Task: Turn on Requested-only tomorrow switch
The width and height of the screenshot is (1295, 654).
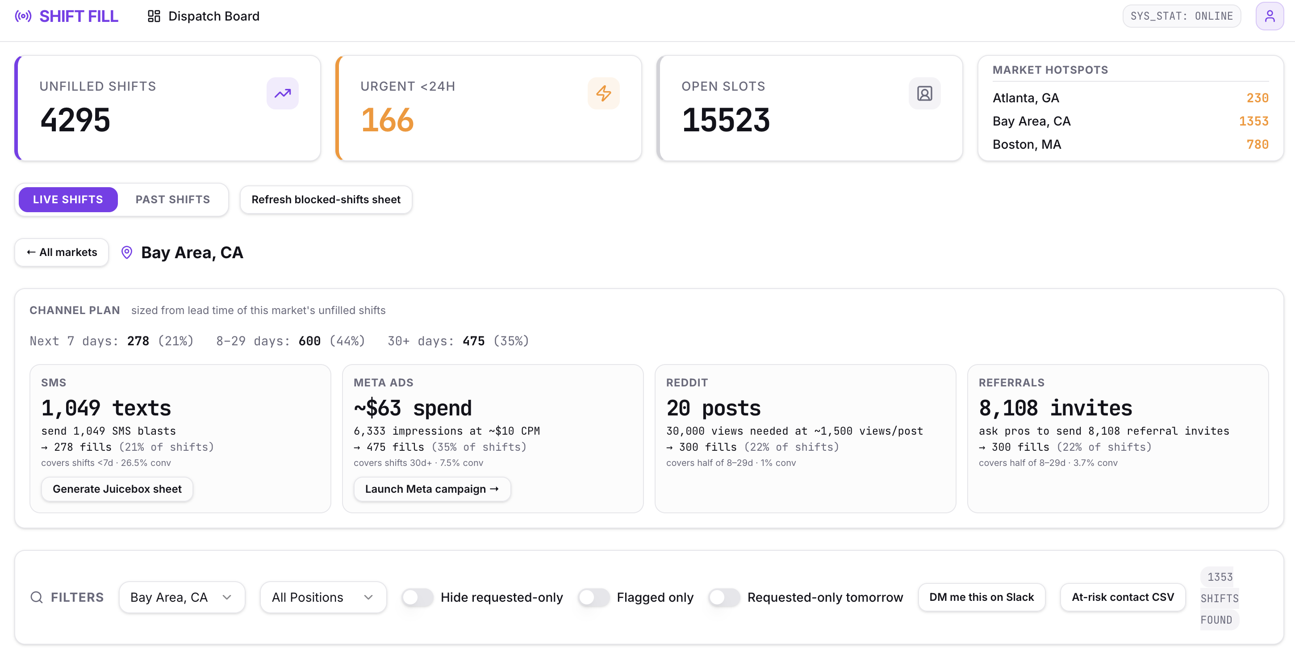Action: (724, 597)
